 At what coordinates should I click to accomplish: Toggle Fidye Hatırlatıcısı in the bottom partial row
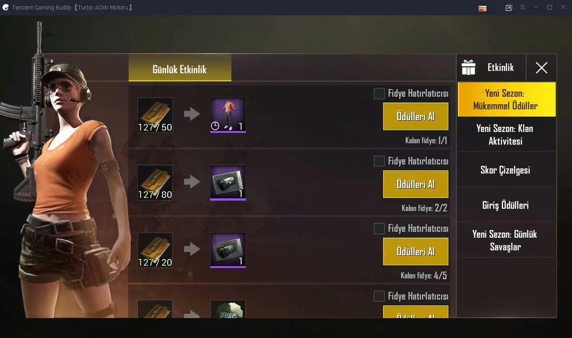click(379, 296)
